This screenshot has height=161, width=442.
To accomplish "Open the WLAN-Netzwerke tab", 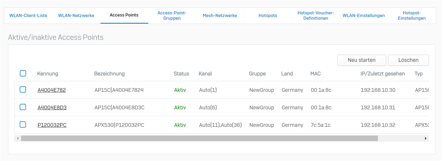I will (x=76, y=15).
